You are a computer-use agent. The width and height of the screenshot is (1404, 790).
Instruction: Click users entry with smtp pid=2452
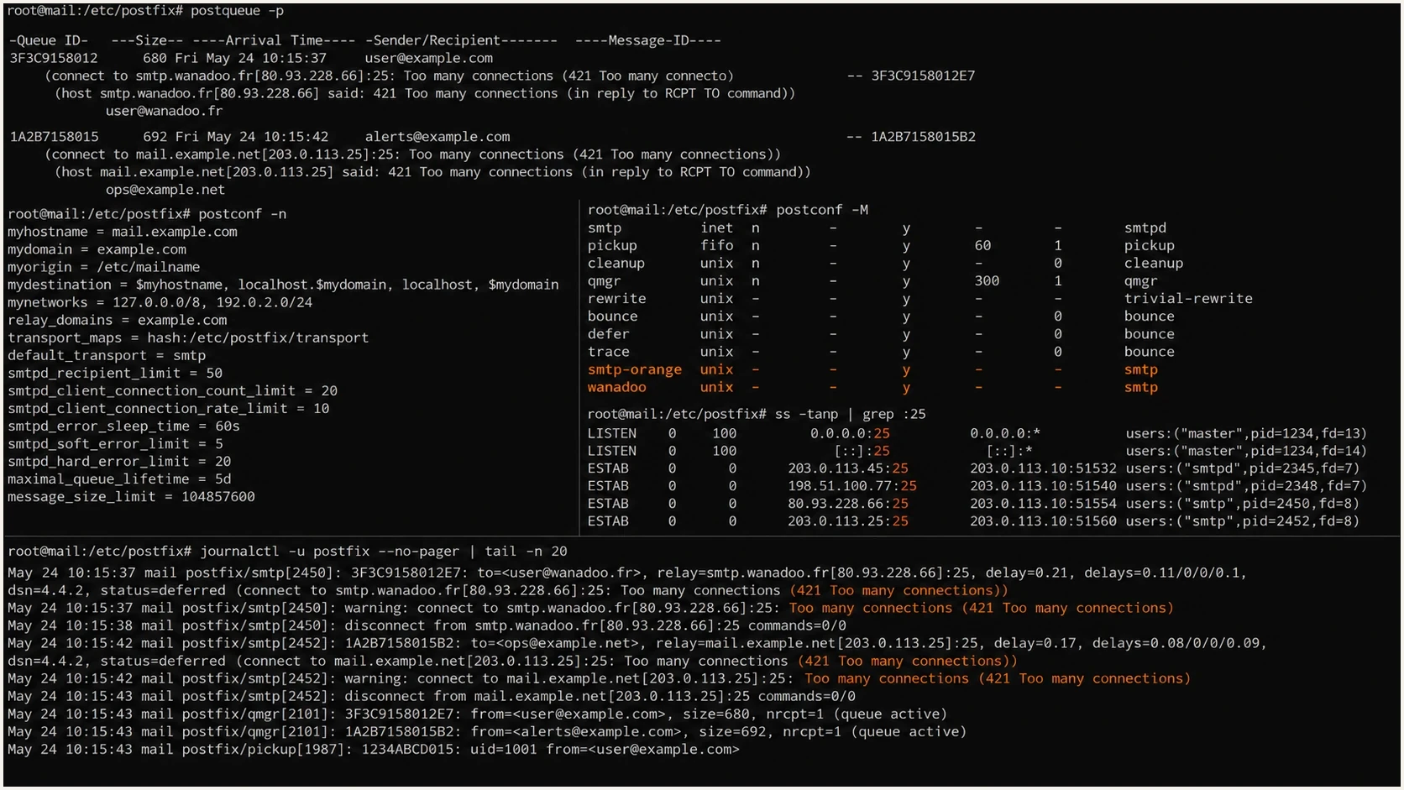click(x=1242, y=521)
